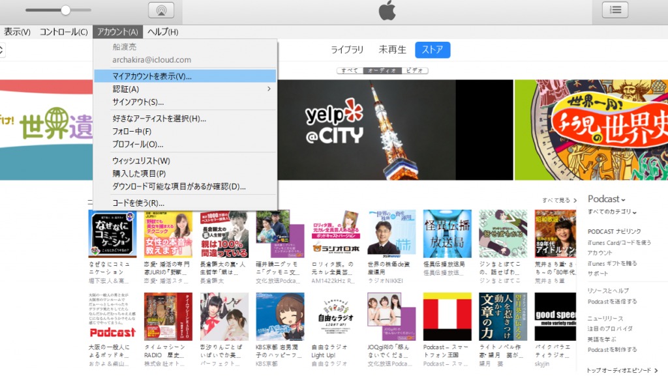Select the ビデオ filter segment

click(x=414, y=70)
